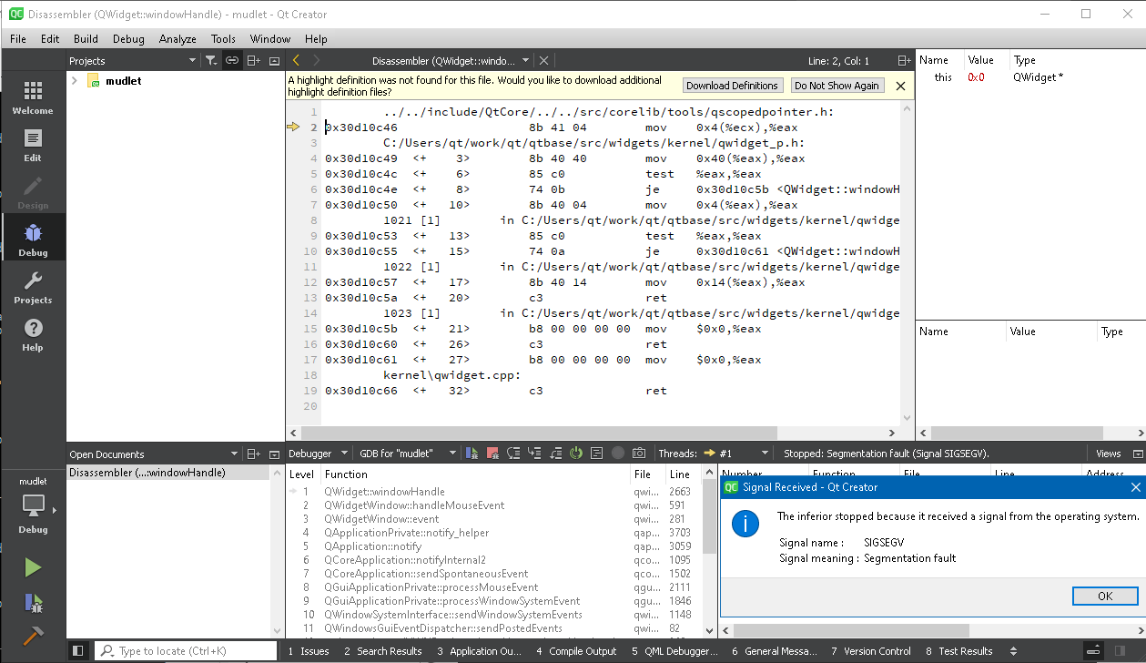Image resolution: width=1146 pixels, height=663 pixels.
Task: Open the File menu
Action: (x=18, y=39)
